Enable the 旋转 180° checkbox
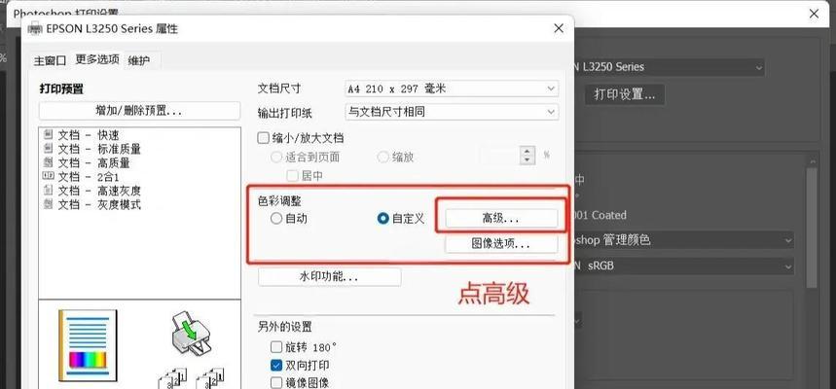This screenshot has height=389, width=836. [276, 347]
